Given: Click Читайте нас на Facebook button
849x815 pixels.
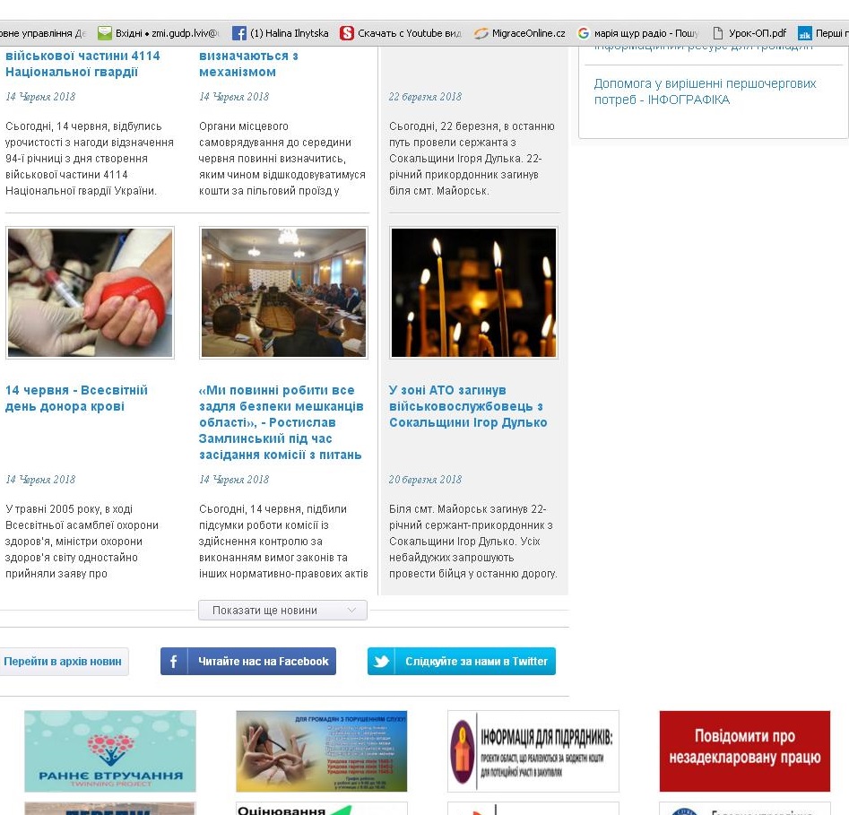Looking at the screenshot, I should (x=248, y=661).
